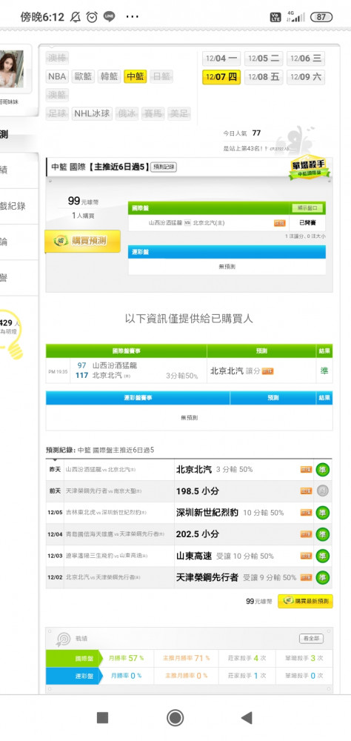351x741 pixels.
Task: Choose date 12/08 五
Action: coord(264,77)
